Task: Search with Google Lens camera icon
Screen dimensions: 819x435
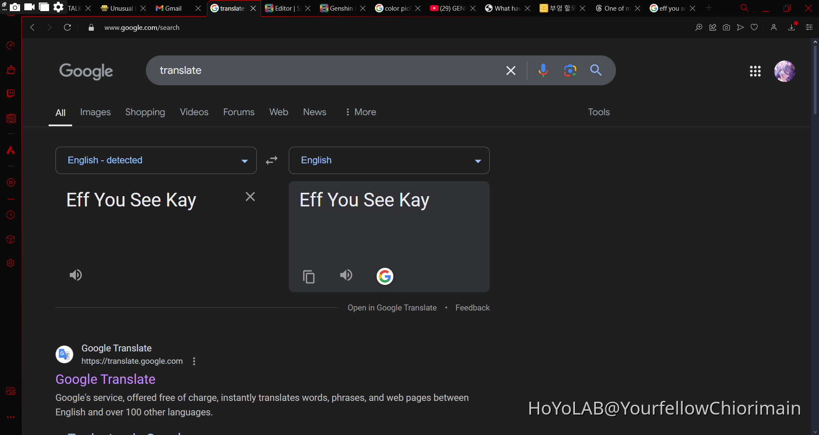Action: coord(570,70)
